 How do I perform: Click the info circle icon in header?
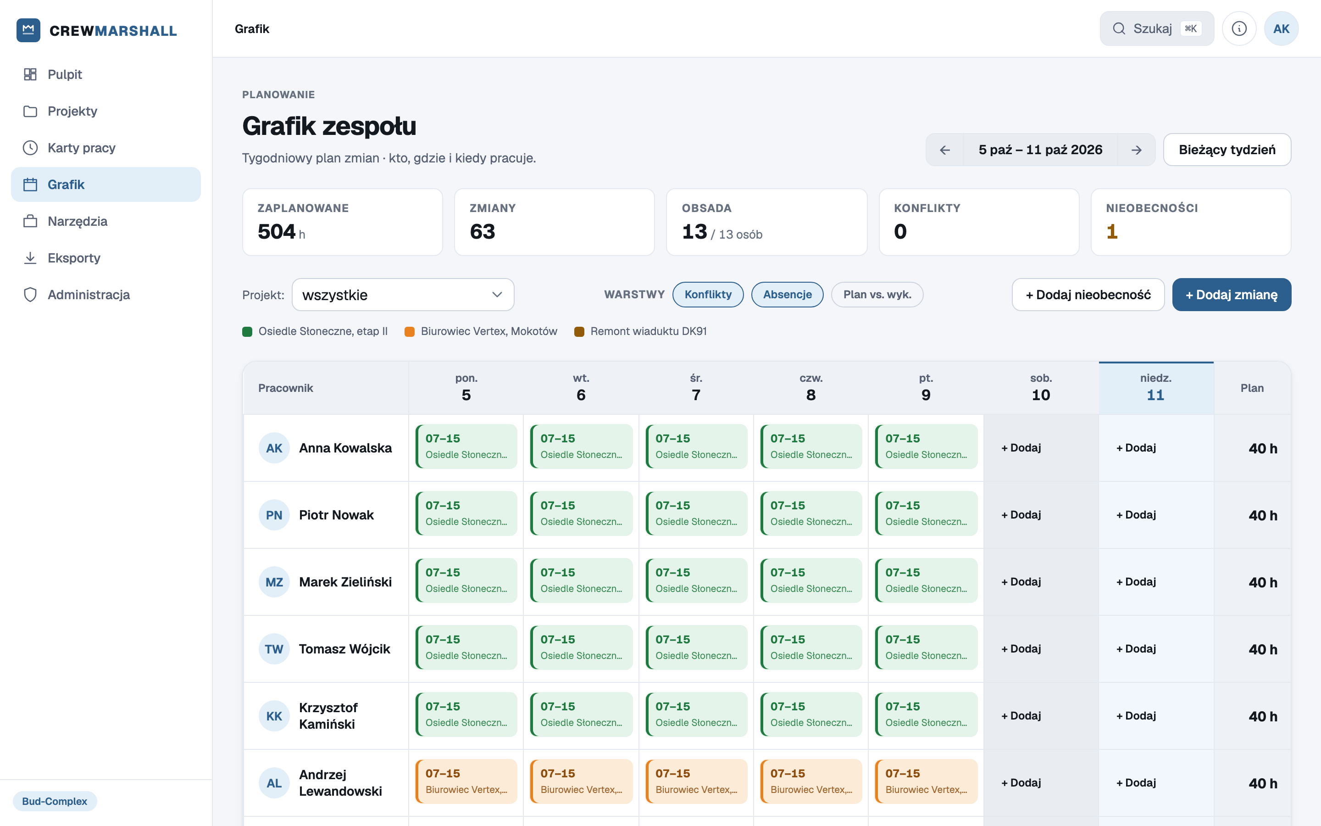click(x=1239, y=28)
